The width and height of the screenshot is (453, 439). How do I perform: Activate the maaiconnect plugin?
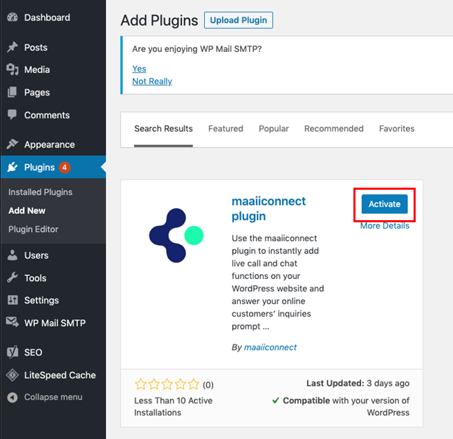(385, 204)
